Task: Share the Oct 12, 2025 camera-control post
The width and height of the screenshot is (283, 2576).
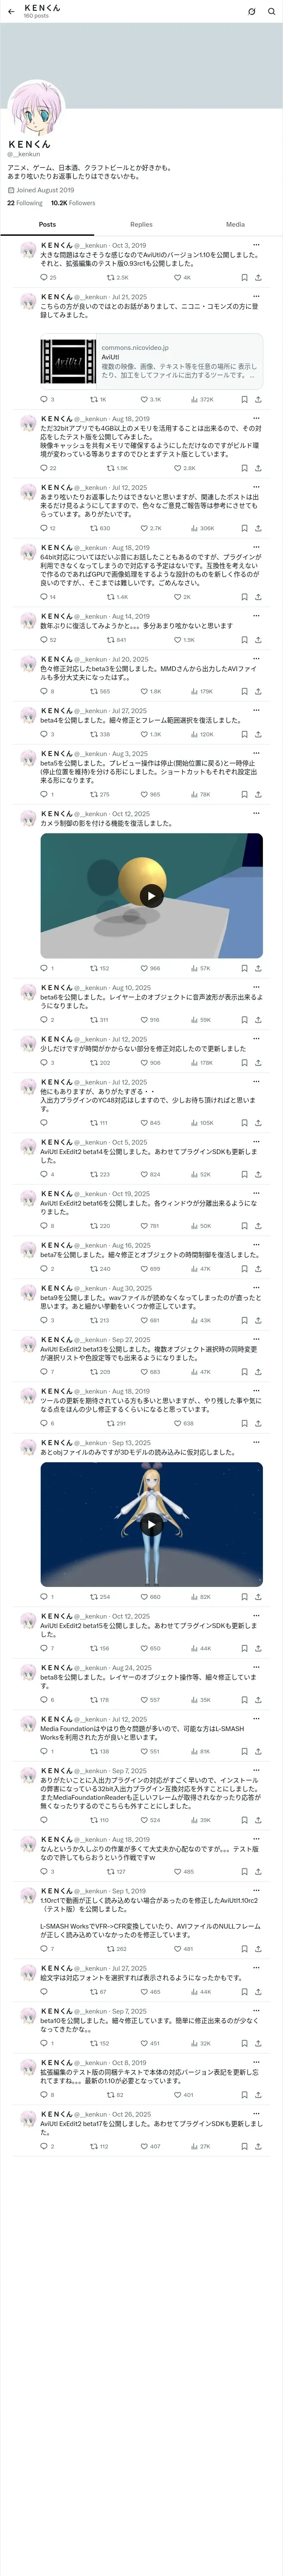Action: [258, 968]
